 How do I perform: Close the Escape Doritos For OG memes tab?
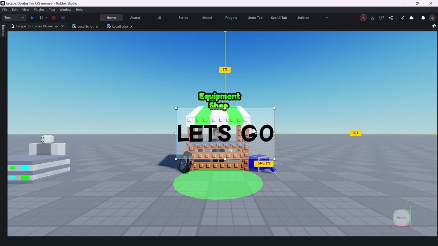(x=62, y=26)
